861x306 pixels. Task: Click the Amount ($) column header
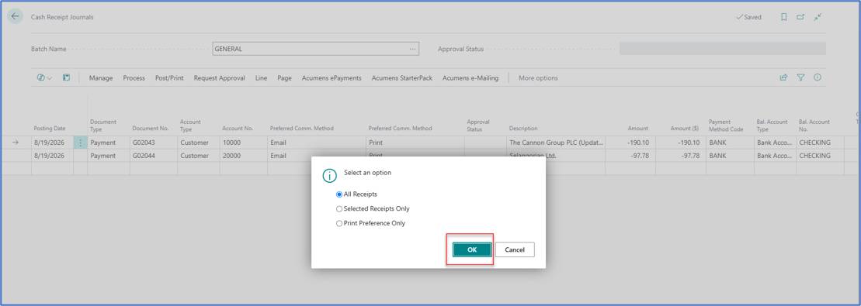point(685,129)
